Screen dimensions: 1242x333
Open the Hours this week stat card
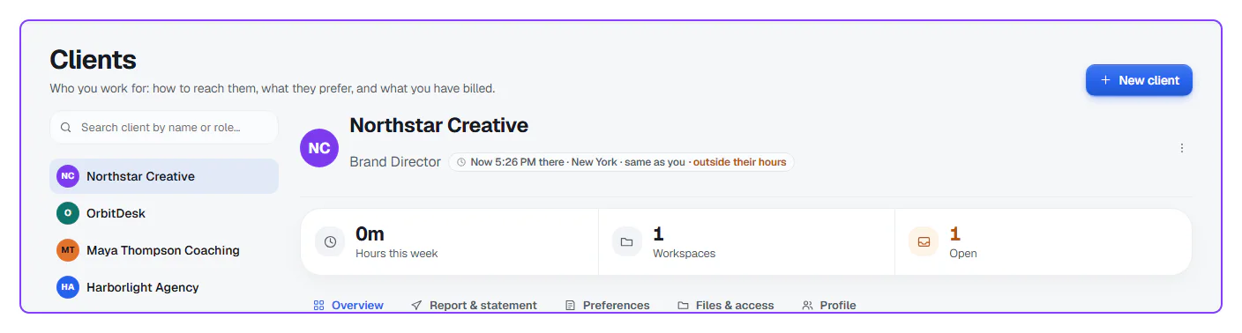click(450, 242)
